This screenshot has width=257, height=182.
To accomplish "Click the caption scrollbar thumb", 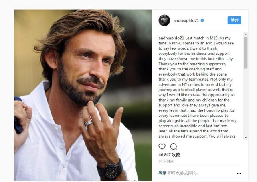I will click(x=245, y=52).
